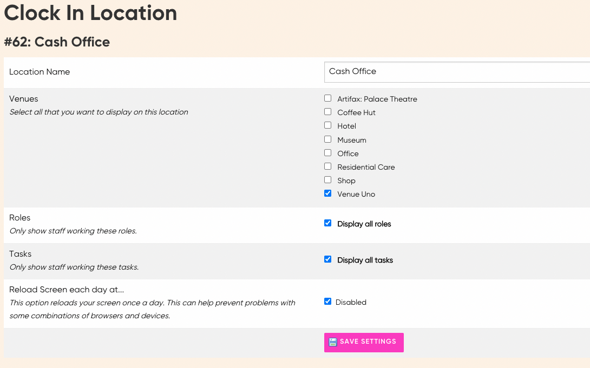Click the Coffee Hut label text

[x=356, y=112]
